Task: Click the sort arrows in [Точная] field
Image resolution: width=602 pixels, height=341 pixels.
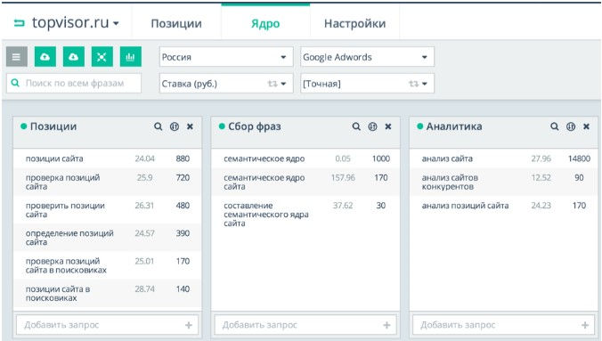Action: pyautogui.click(x=413, y=84)
